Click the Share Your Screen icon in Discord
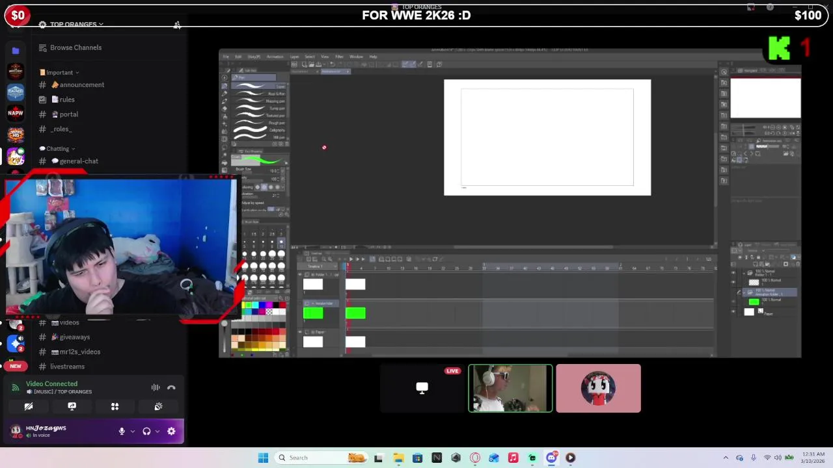This screenshot has width=833, height=468. click(72, 406)
